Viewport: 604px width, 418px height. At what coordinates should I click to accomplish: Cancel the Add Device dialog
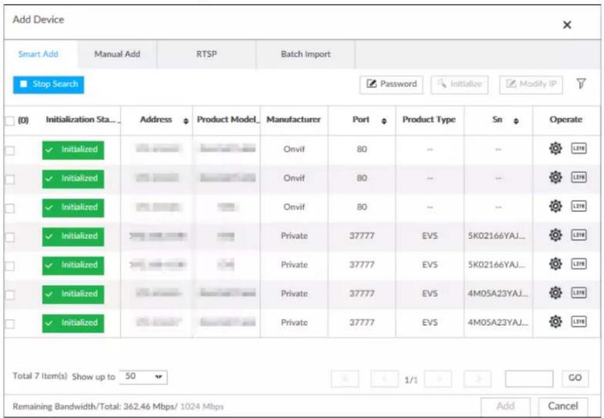(x=563, y=406)
